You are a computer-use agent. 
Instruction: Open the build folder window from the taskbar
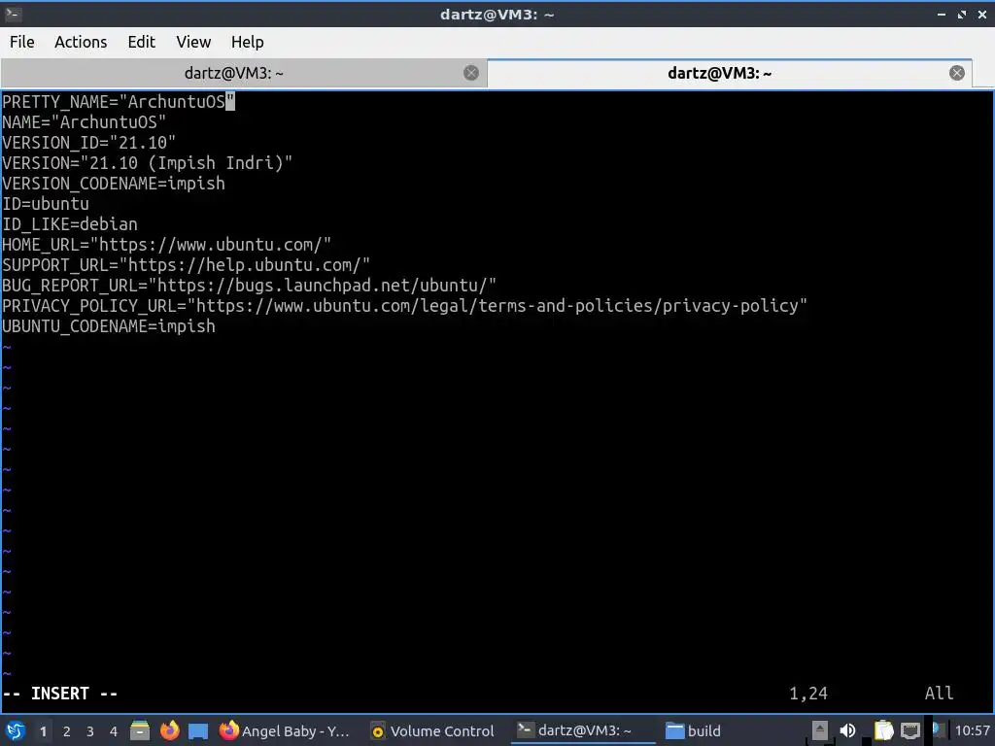tap(694, 730)
